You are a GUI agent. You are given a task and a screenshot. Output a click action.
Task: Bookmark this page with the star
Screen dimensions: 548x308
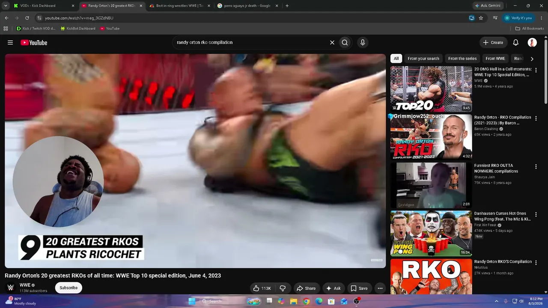click(x=481, y=18)
